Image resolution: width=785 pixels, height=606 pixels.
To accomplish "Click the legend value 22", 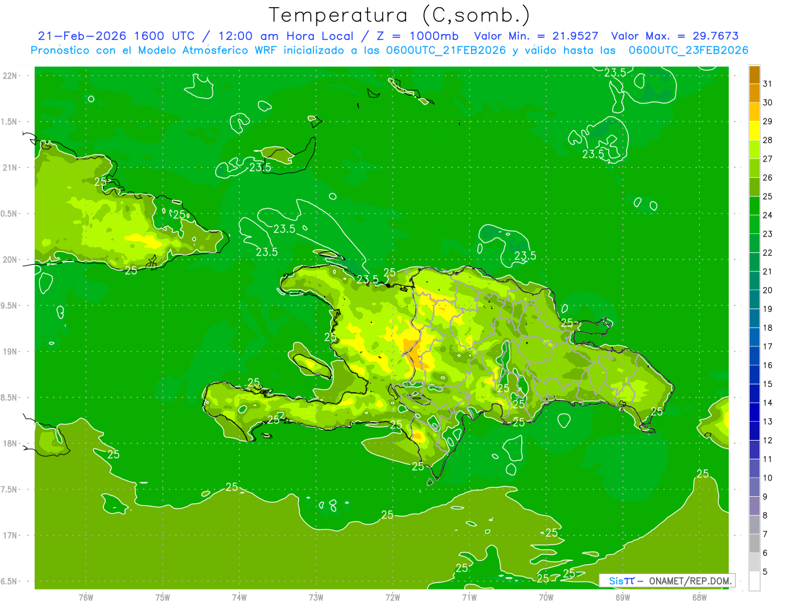I will 767,252.
